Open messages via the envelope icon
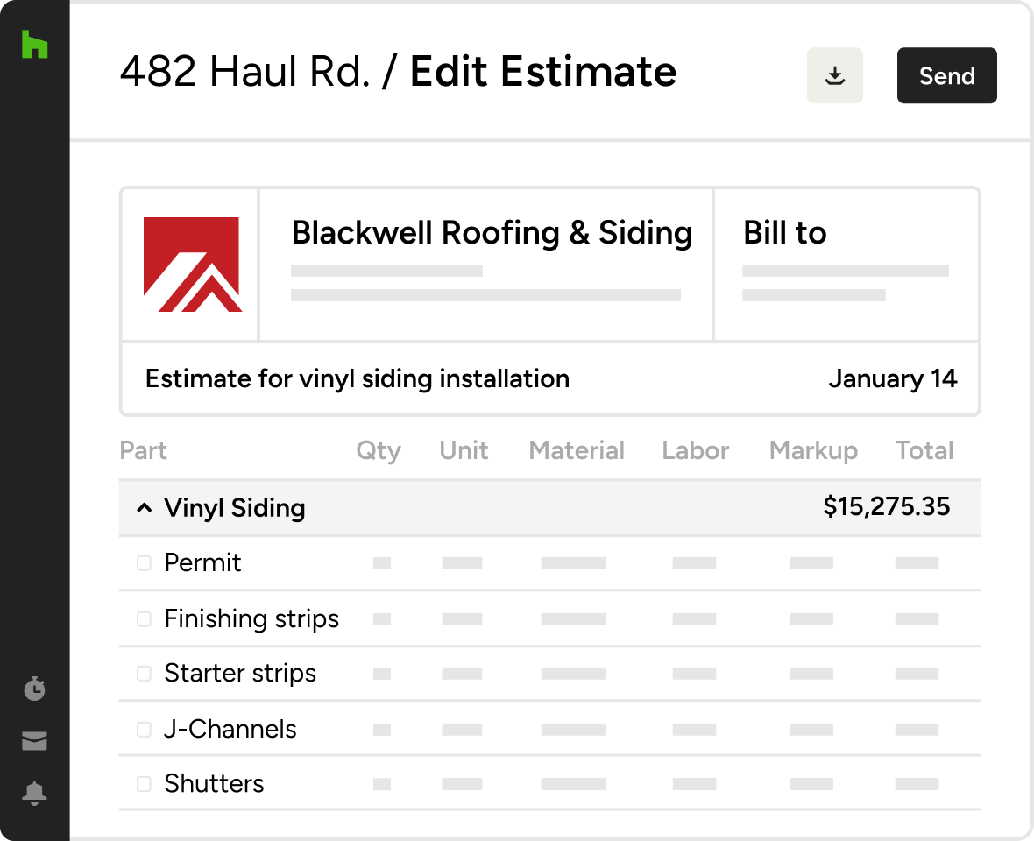This screenshot has width=1034, height=841. [x=34, y=740]
